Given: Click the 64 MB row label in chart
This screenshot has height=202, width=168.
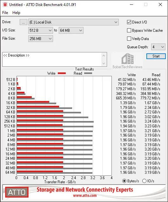Looking at the screenshot, I should (10, 172).
